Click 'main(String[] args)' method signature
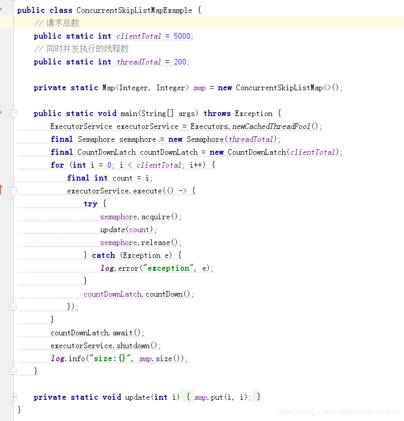The width and height of the screenshot is (404, 421). tap(159, 114)
